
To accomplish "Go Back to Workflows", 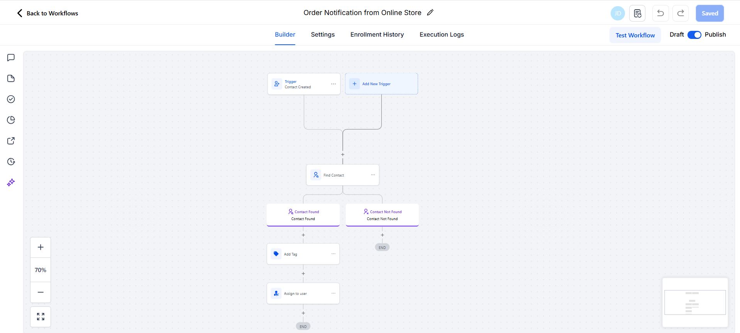I will tap(47, 13).
